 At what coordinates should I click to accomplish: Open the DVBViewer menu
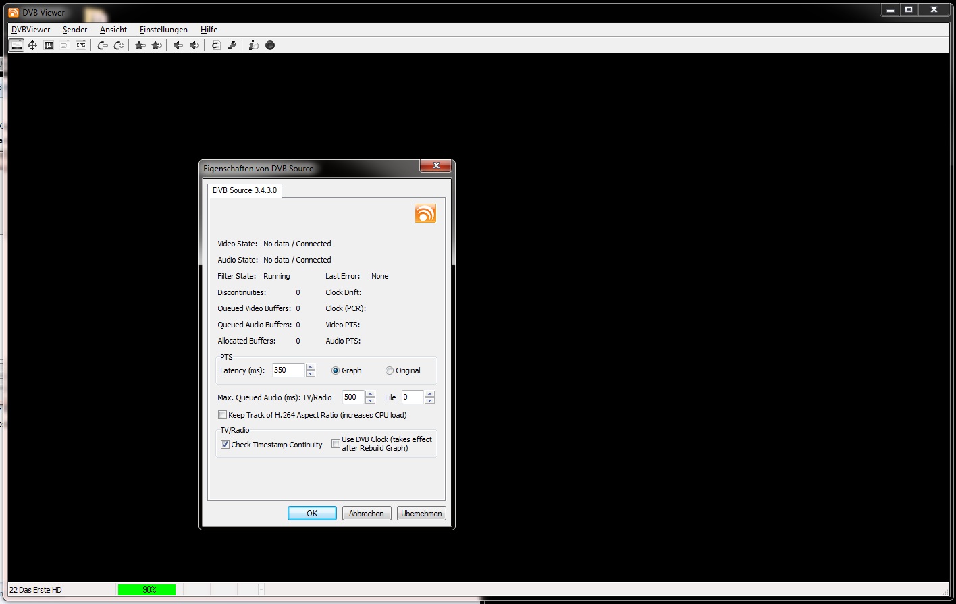(x=31, y=30)
